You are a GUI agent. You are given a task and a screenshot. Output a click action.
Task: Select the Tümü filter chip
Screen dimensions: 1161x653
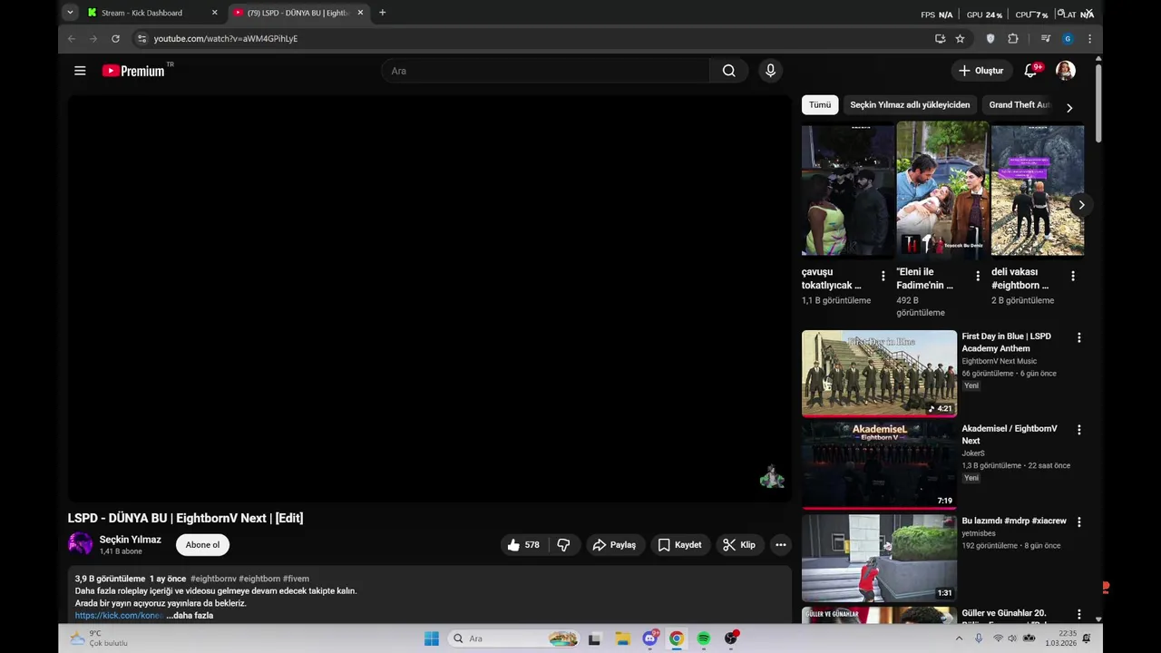[820, 105]
